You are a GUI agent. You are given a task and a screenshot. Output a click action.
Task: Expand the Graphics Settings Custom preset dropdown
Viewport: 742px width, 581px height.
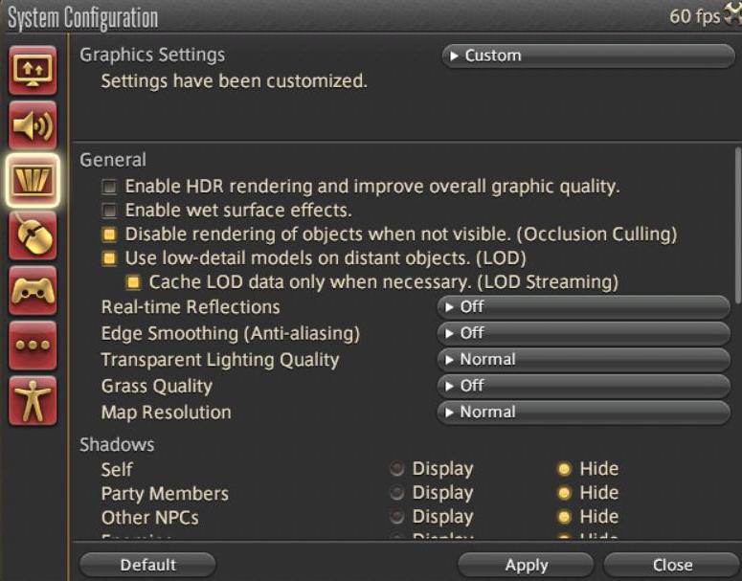[x=588, y=56]
